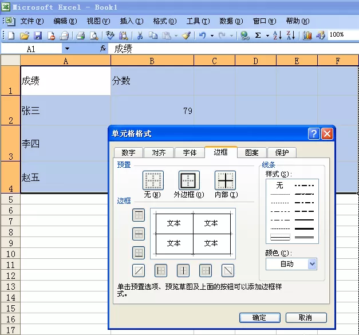This screenshot has width=359, height=335.
Task: Select cell with value 79
Action: click(x=152, y=111)
